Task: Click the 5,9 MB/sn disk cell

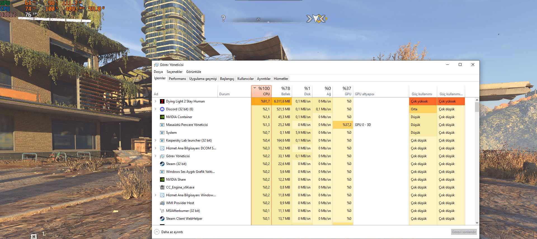Action: (302, 133)
